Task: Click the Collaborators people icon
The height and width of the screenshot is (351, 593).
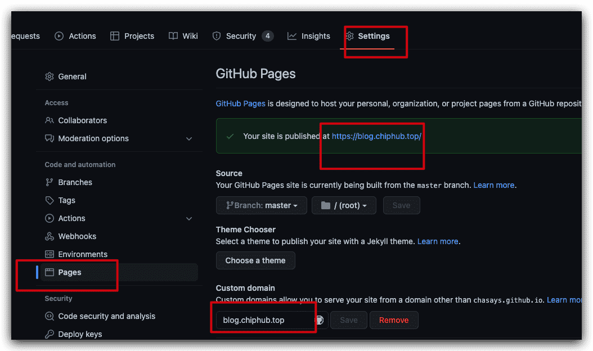Action: tap(50, 120)
